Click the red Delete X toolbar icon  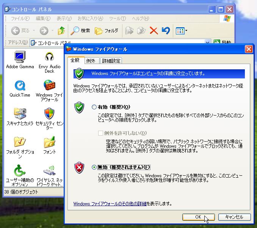[x=154, y=31]
